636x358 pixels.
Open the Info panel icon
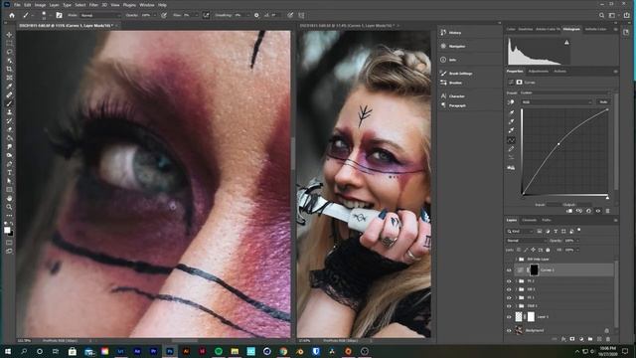pos(443,60)
